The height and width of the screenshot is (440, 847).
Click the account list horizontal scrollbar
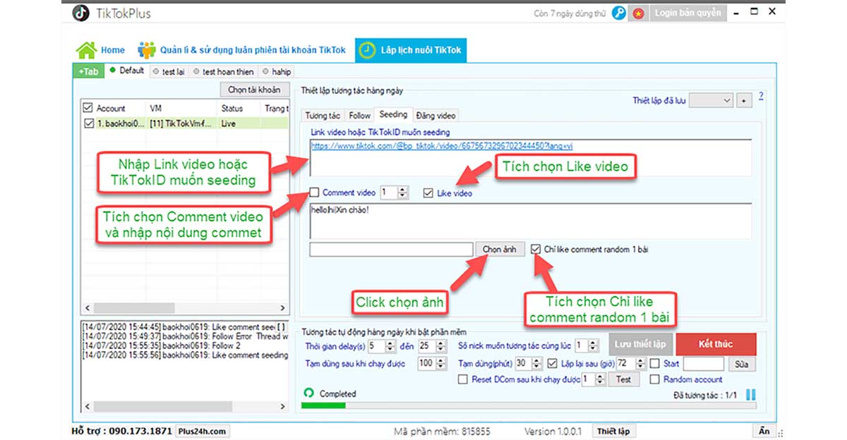(184, 308)
